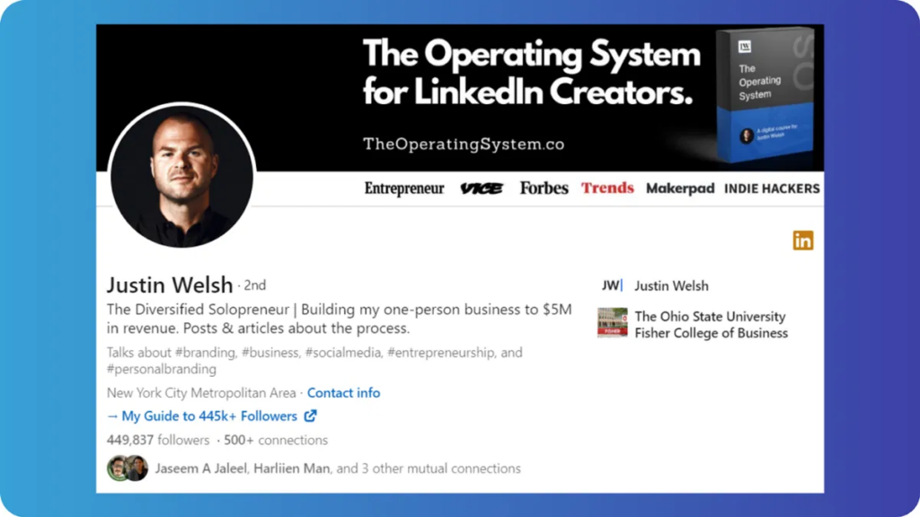Click the Entrepreneur press logo
This screenshot has width=920, height=517.
[x=403, y=188]
